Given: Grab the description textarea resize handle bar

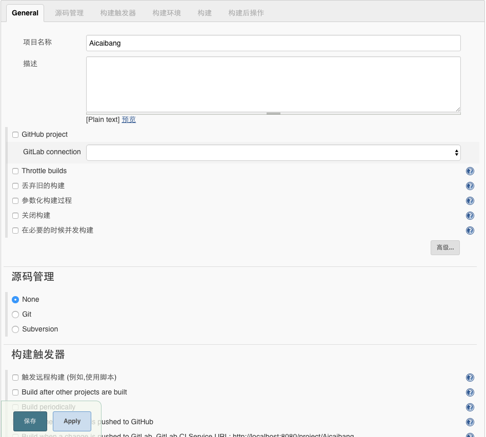Looking at the screenshot, I should (273, 113).
